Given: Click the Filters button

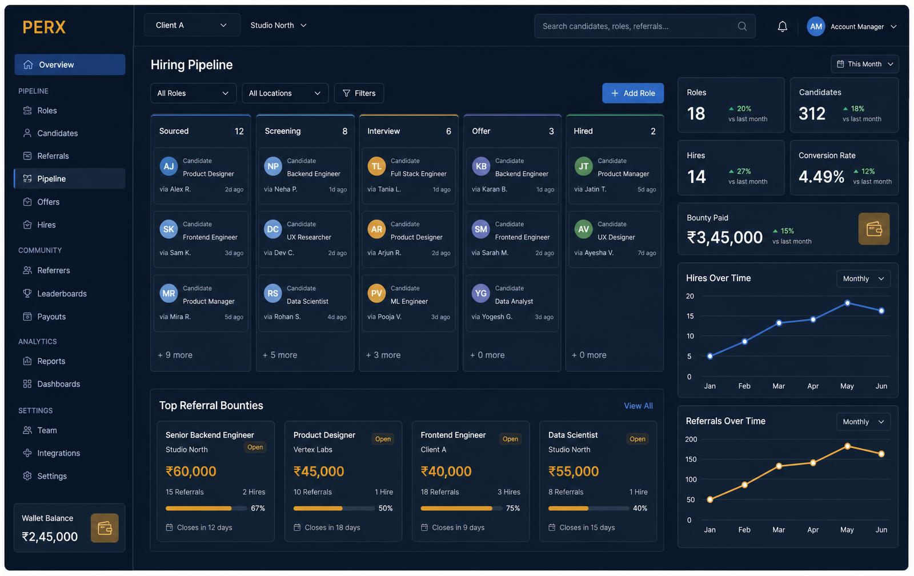Looking at the screenshot, I should pyautogui.click(x=359, y=93).
